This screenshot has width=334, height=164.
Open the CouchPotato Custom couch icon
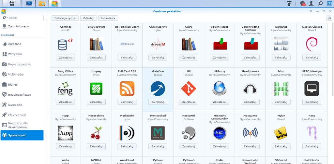tap(251, 44)
